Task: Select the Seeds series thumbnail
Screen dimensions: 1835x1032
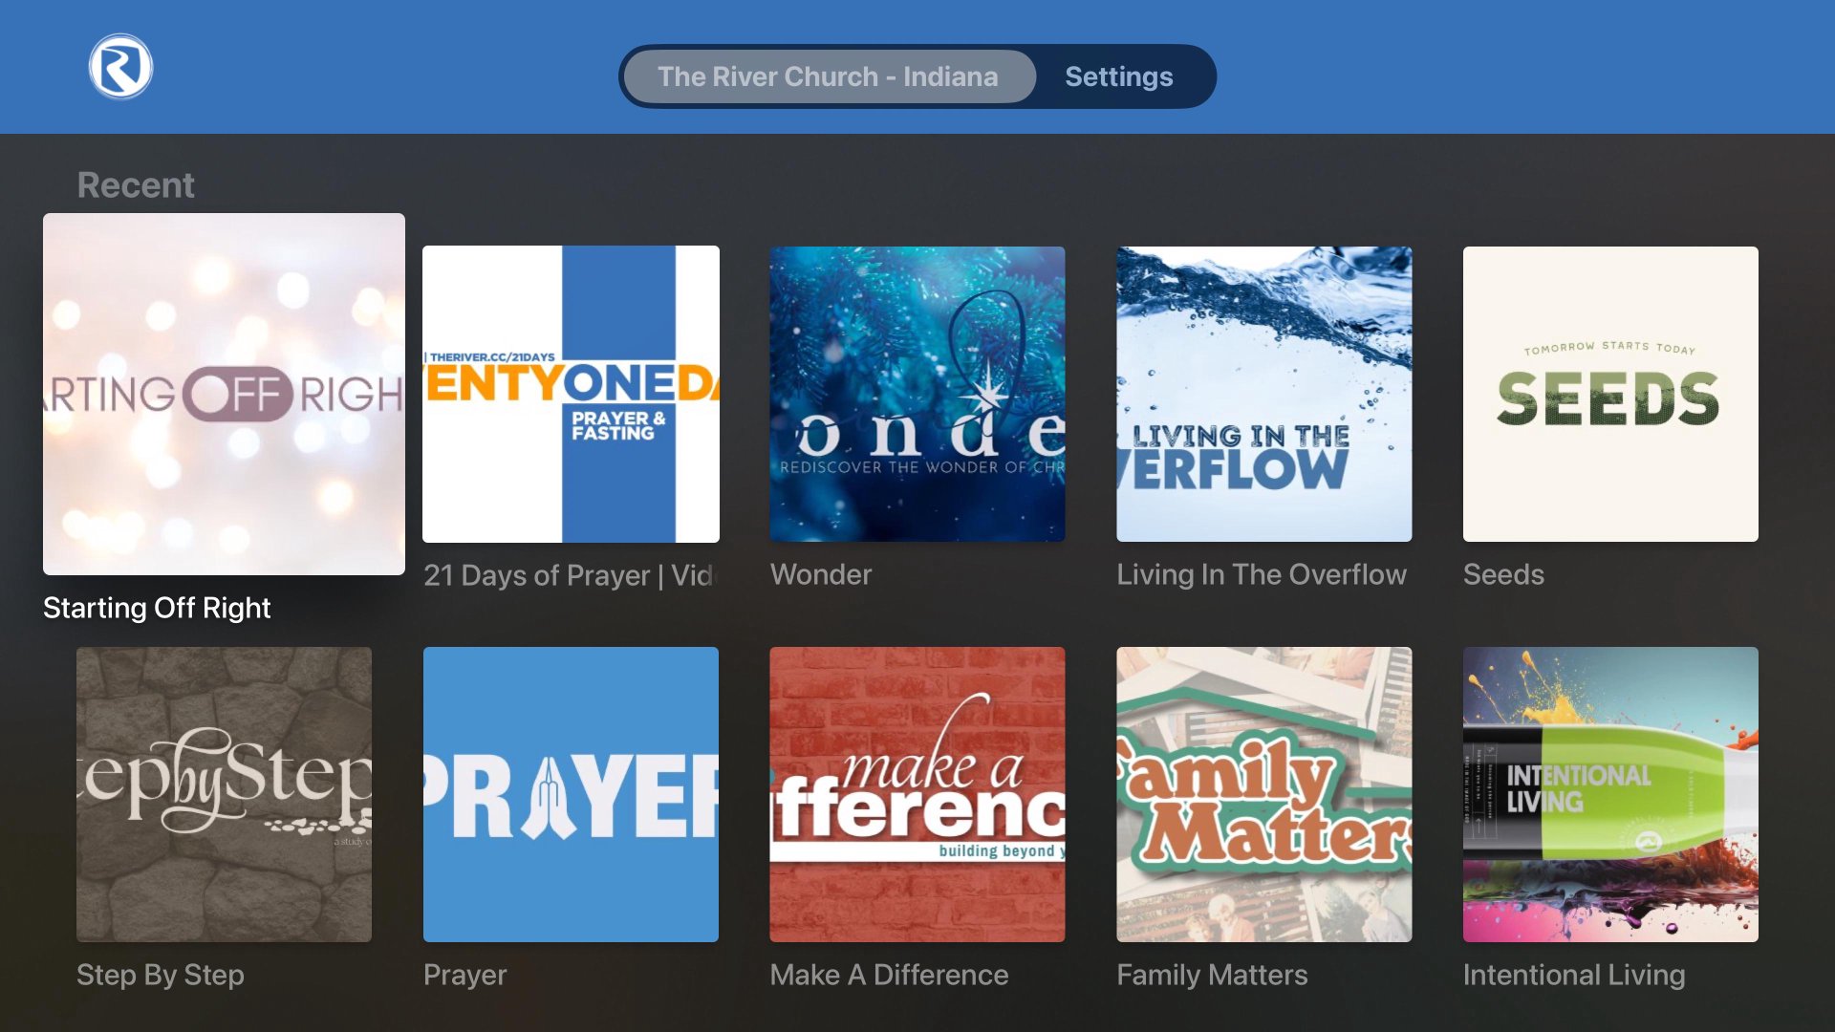Action: point(1610,394)
